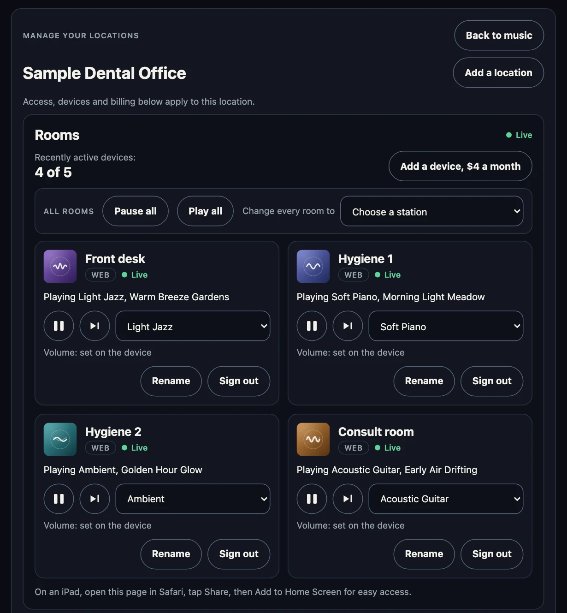Click Add a device, $4 a month
Image resolution: width=567 pixels, height=613 pixels.
(x=460, y=166)
